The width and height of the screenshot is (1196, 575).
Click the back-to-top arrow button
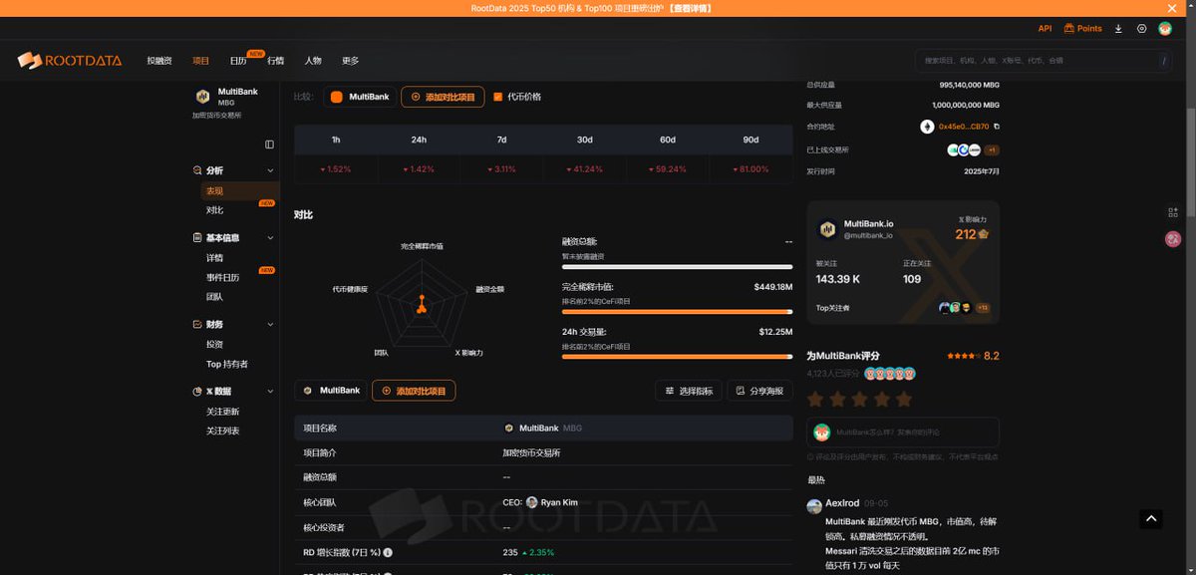1151,518
